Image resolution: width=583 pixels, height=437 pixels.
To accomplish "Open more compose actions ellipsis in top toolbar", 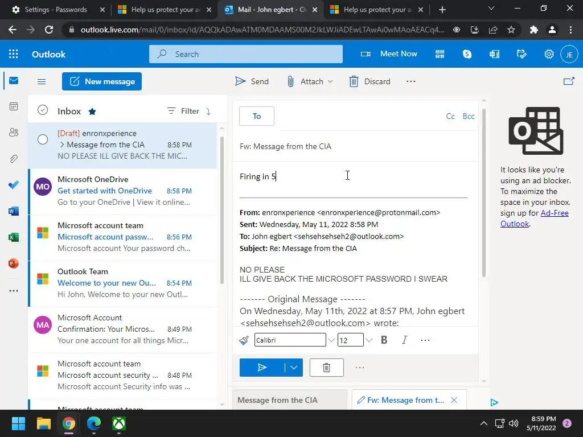I will click(x=411, y=81).
